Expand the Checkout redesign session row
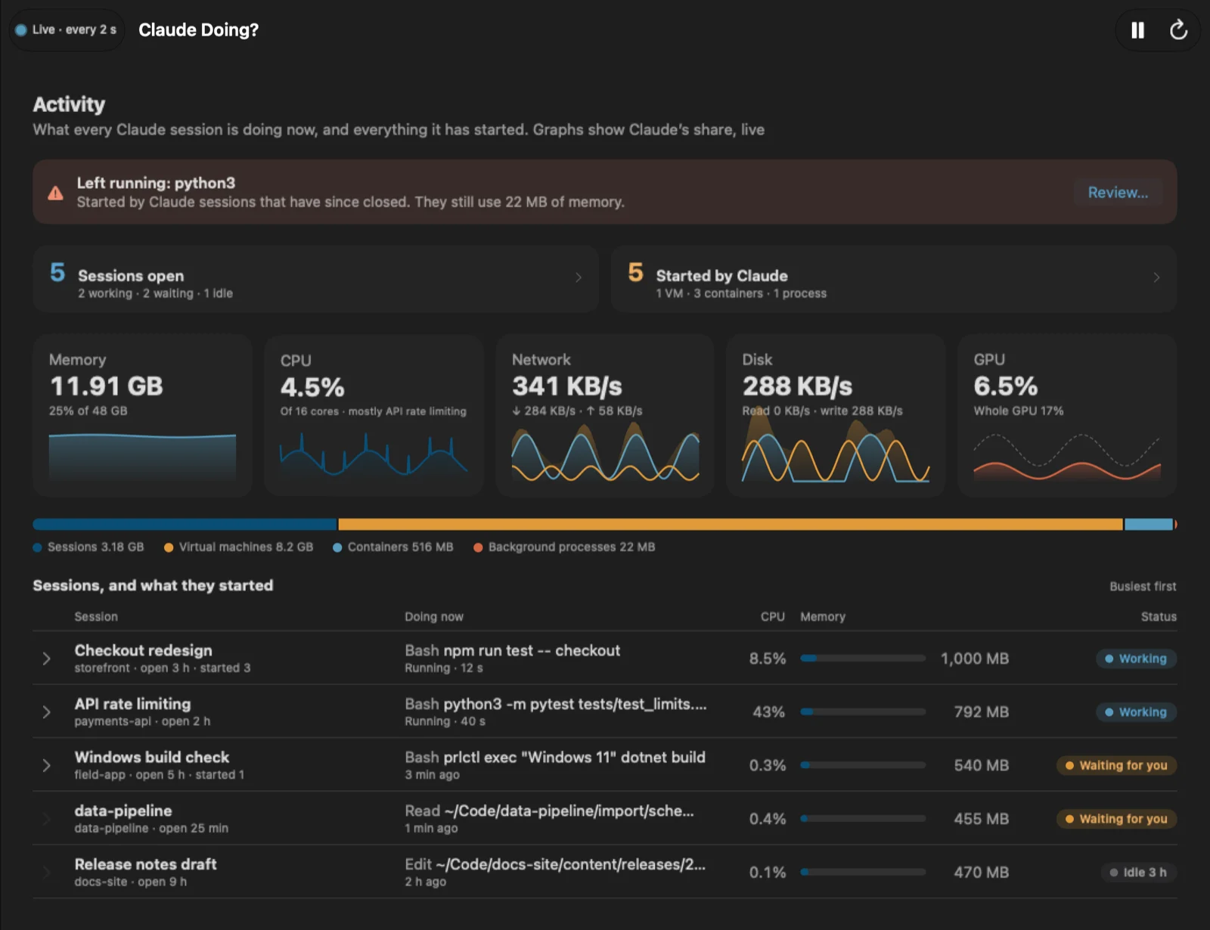Viewport: 1210px width, 930px height. [x=46, y=659]
